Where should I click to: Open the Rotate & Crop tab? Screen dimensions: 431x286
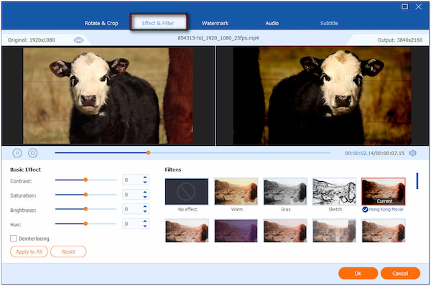click(x=101, y=23)
